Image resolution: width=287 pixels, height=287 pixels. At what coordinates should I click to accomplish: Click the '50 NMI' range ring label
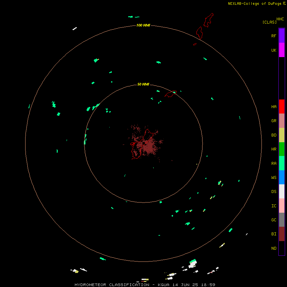pos(143,84)
